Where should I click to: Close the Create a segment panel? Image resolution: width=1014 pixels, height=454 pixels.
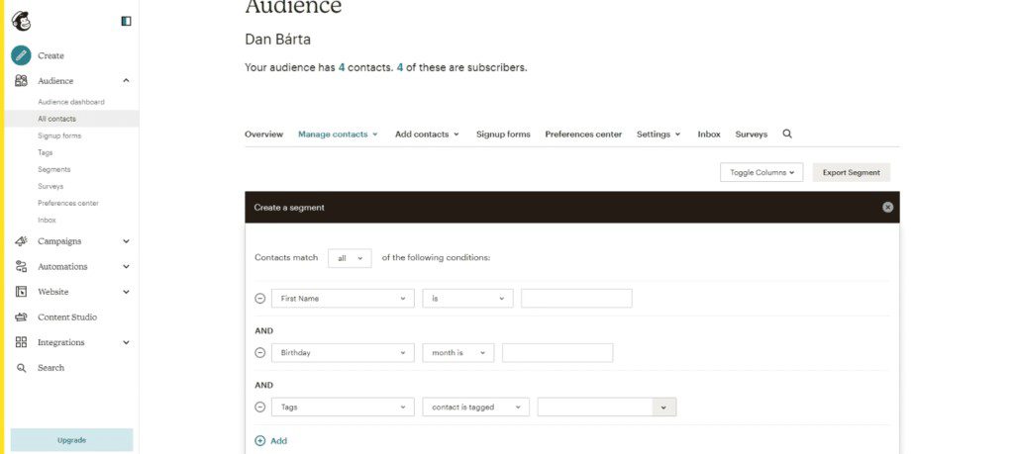click(x=888, y=208)
